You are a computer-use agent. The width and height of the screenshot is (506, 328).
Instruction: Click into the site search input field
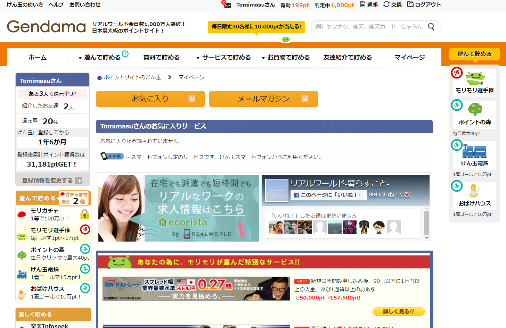pos(368,27)
